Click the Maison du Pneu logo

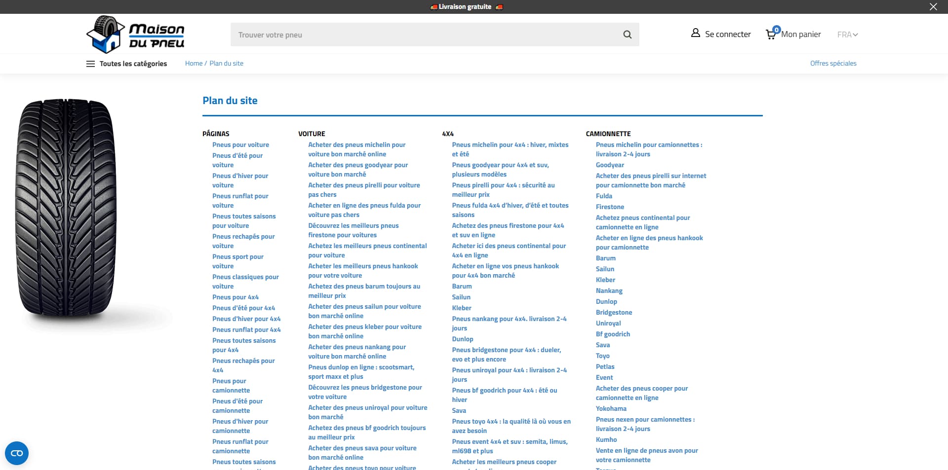[135, 35]
